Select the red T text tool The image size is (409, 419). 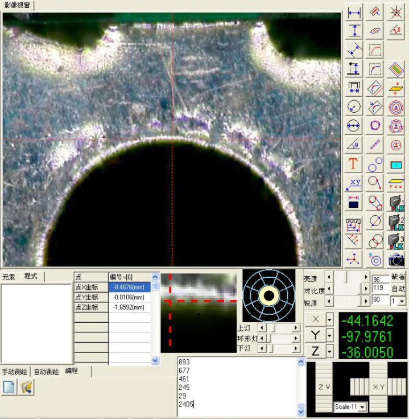point(354,164)
